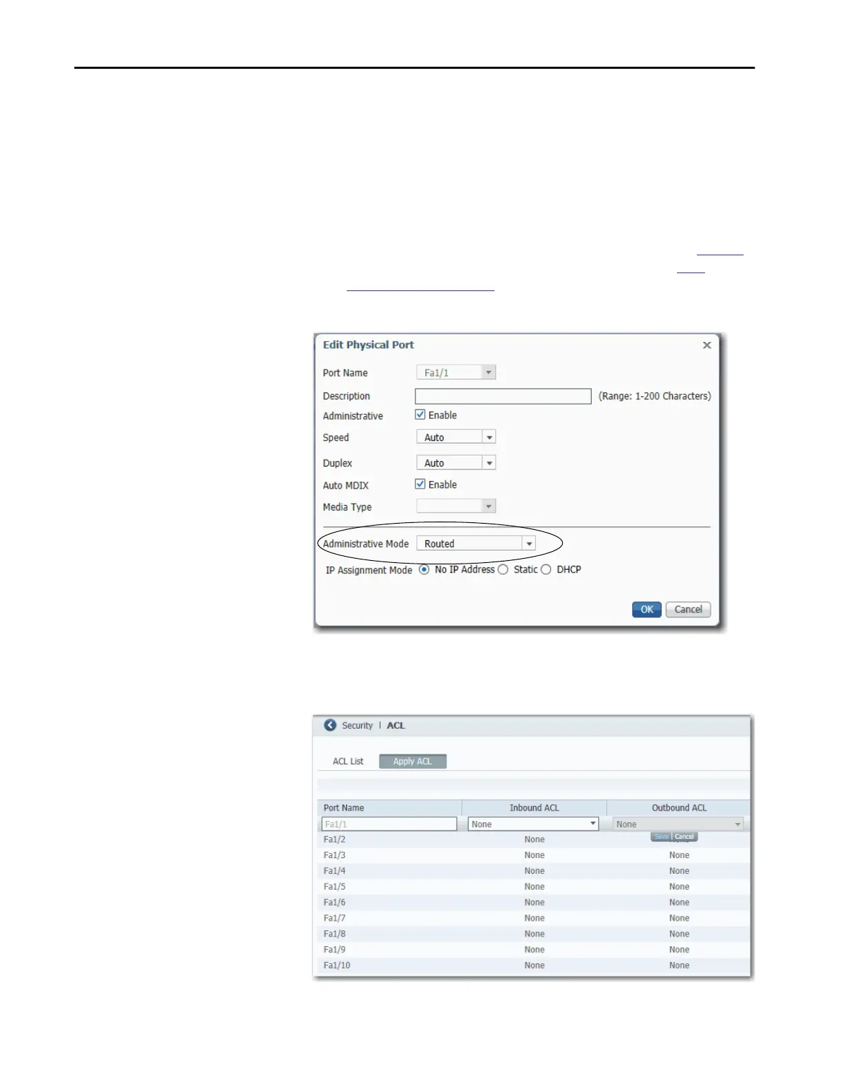Open the Media Type dropdown
Image resolution: width=842 pixels, height=1090 pixels.
456,506
